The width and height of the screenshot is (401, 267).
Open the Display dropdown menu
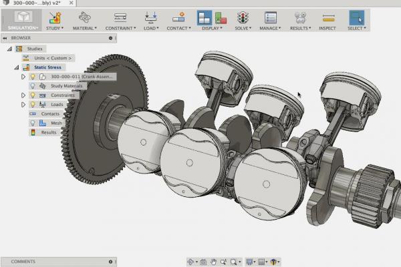coord(211,28)
